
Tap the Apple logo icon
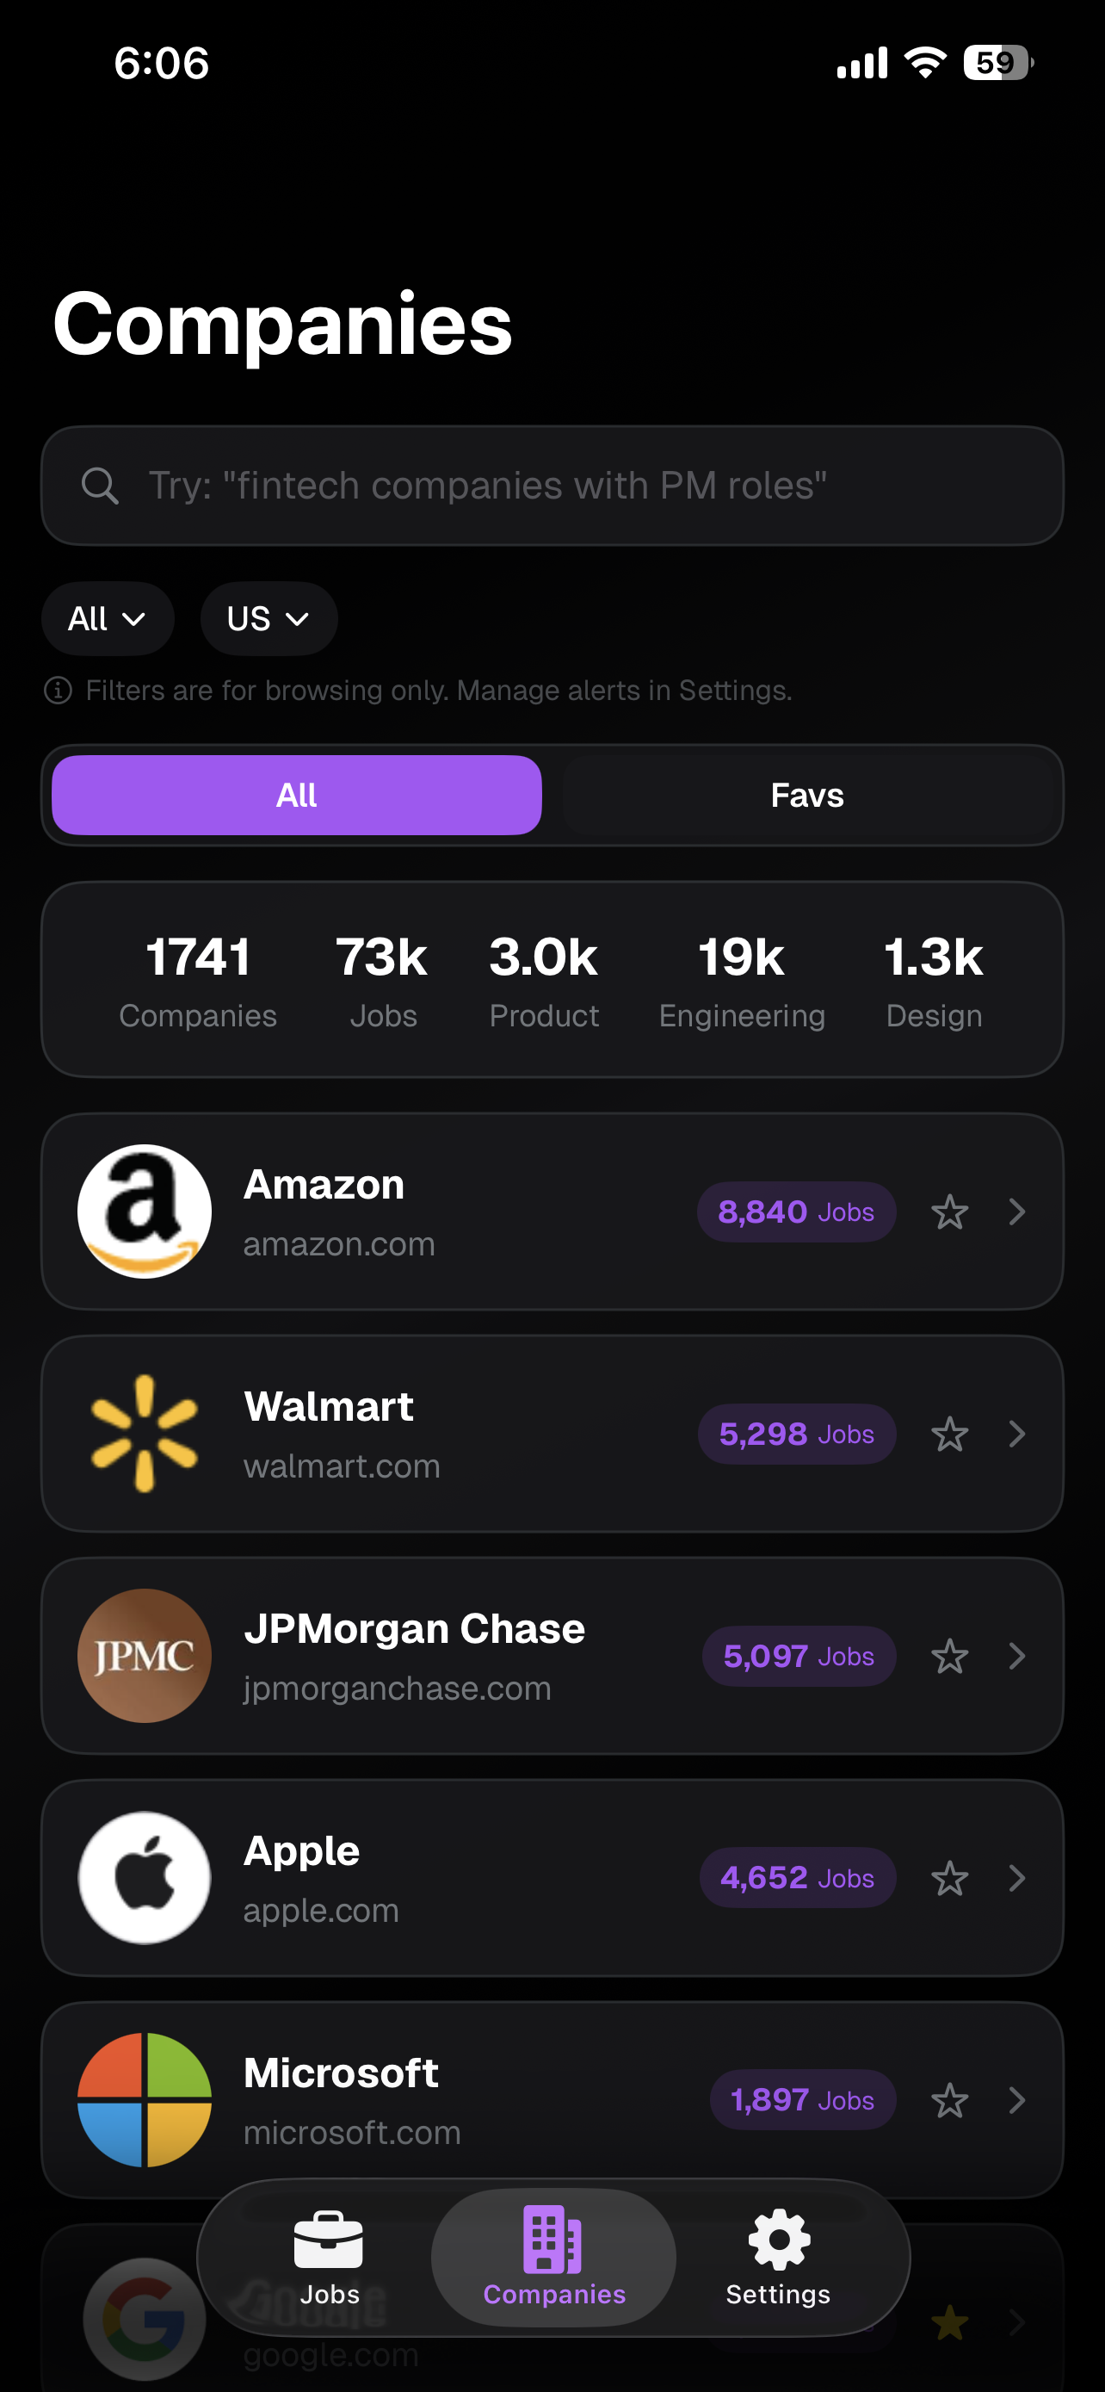tap(144, 1878)
